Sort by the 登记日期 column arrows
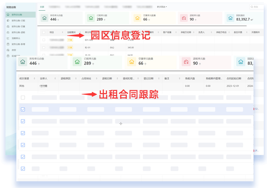 point(159,78)
